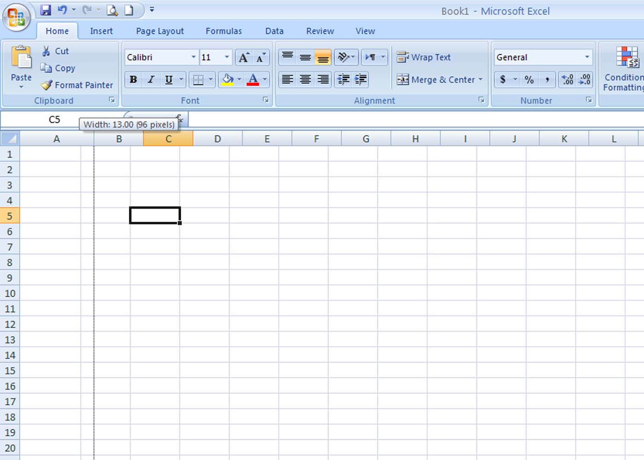
Task: Select the Cut scissors icon
Action: pos(46,51)
